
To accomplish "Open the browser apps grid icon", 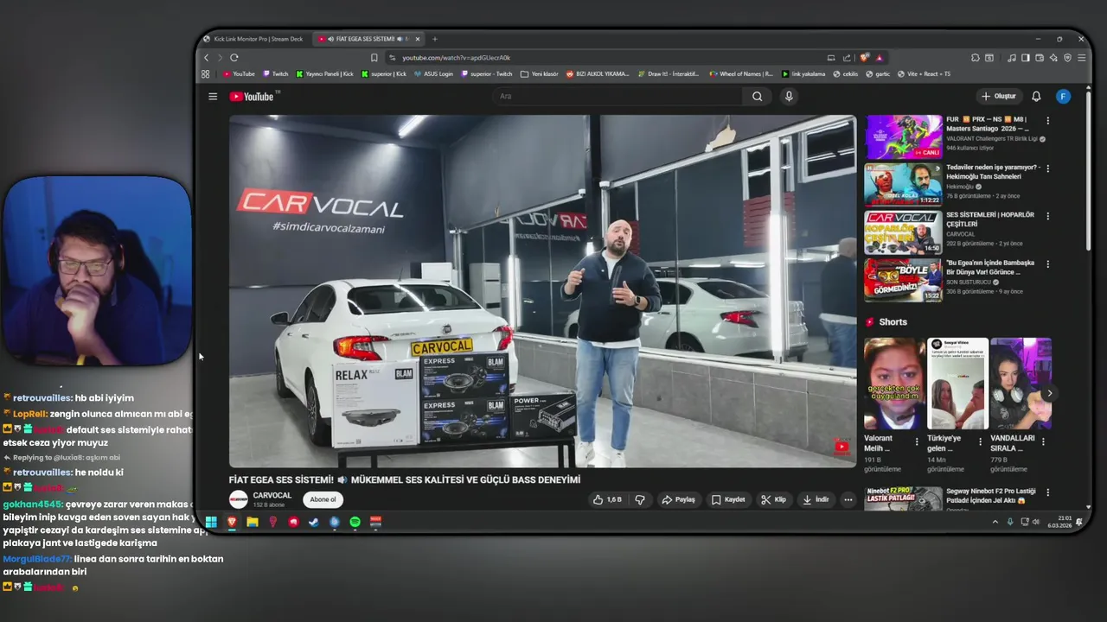I will [206, 74].
